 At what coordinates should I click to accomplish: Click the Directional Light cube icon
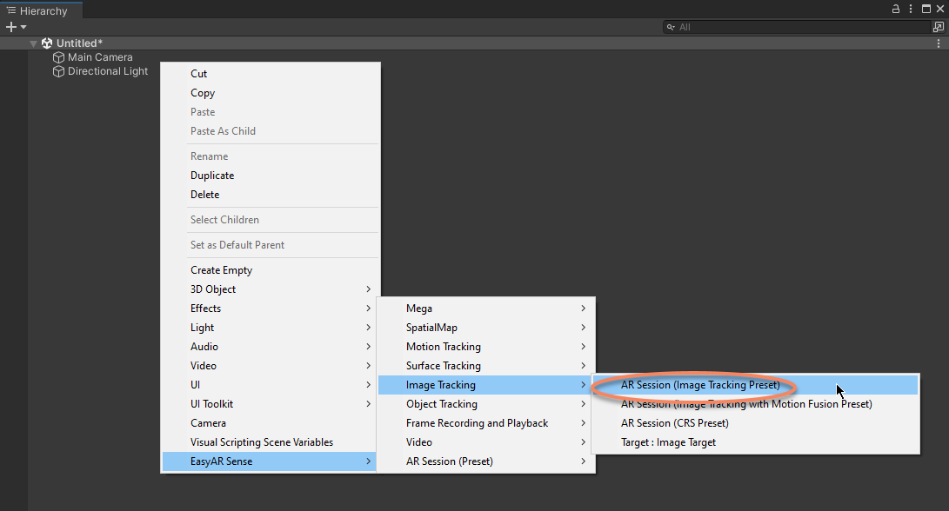click(59, 71)
